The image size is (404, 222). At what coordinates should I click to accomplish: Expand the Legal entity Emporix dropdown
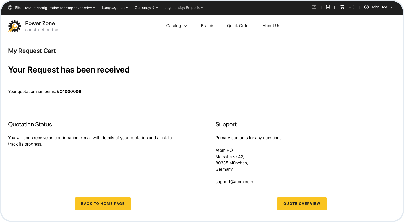click(x=184, y=8)
